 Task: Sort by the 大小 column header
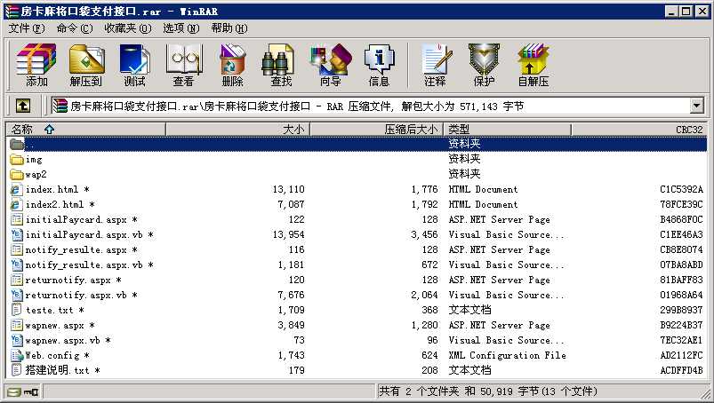coord(237,130)
